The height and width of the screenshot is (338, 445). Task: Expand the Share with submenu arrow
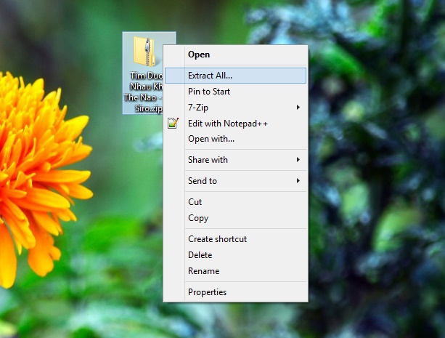pos(298,160)
